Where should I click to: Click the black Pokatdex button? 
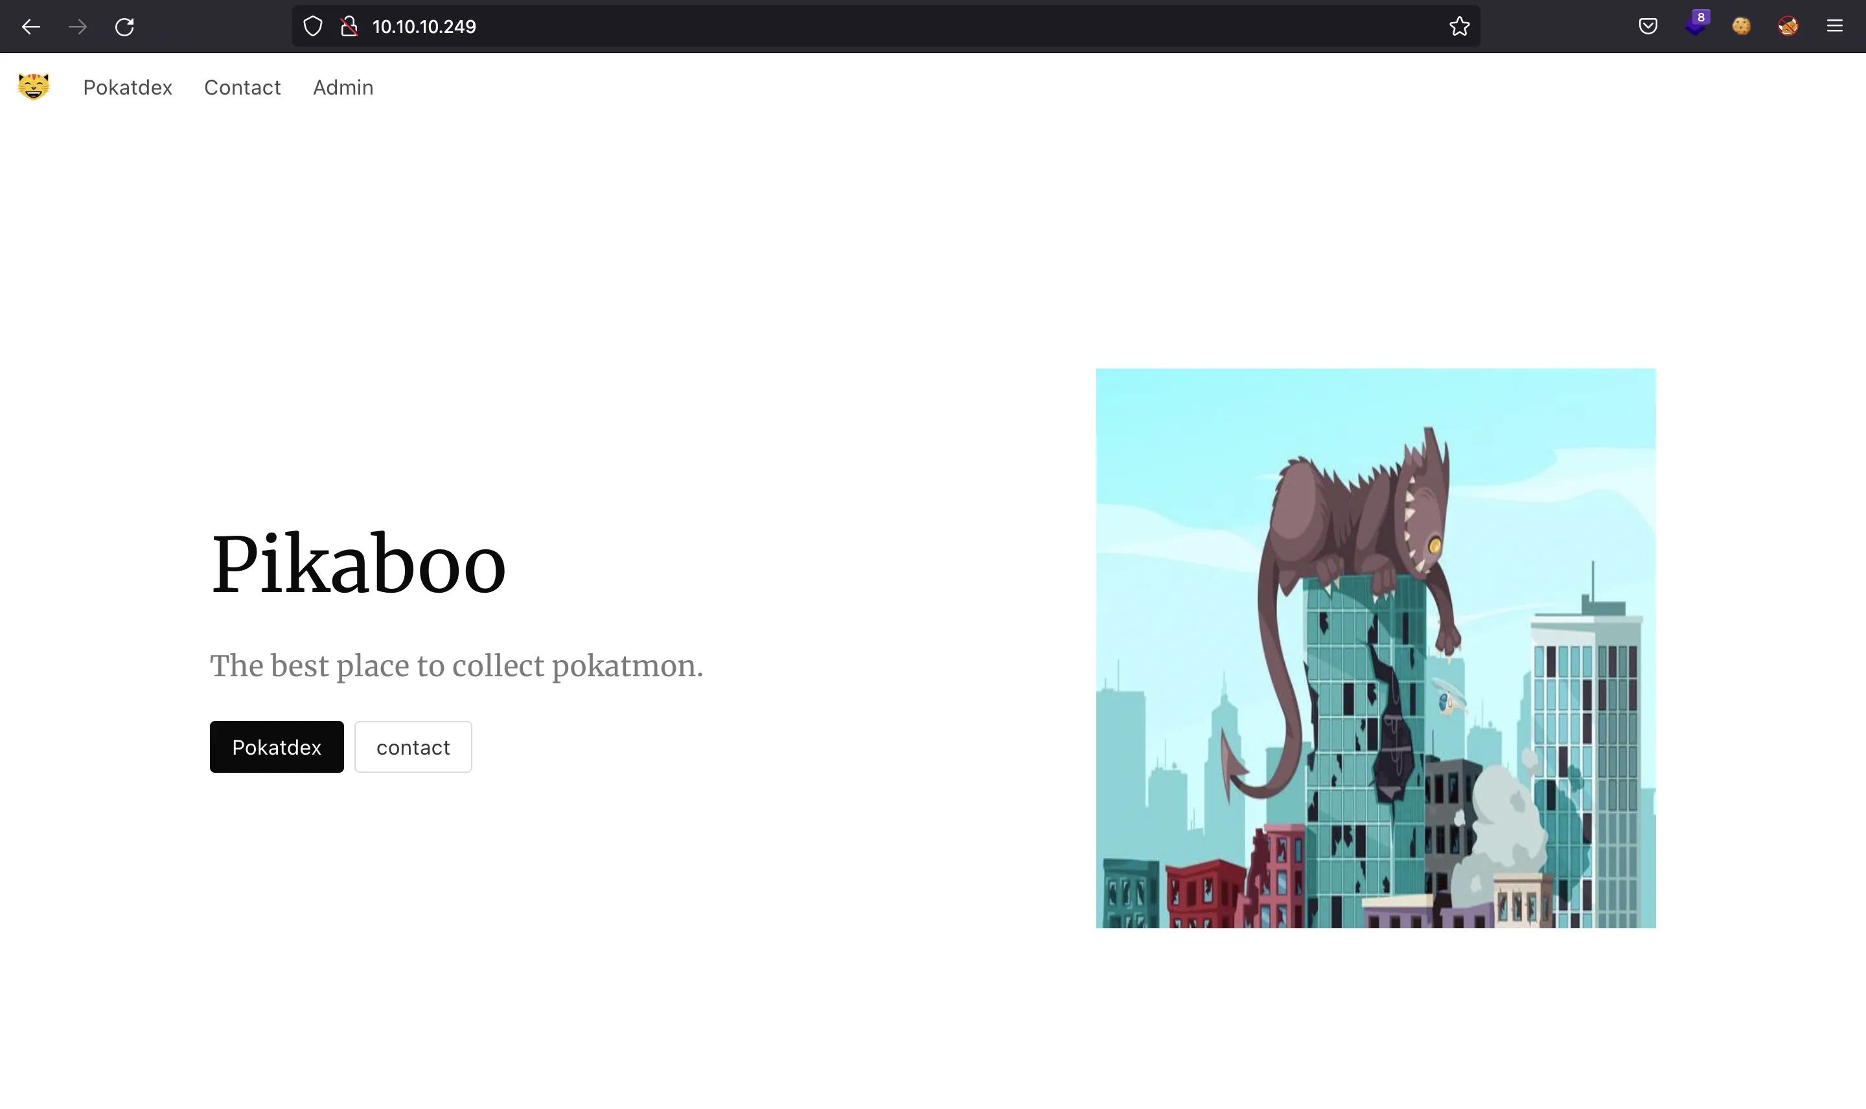pos(277,746)
